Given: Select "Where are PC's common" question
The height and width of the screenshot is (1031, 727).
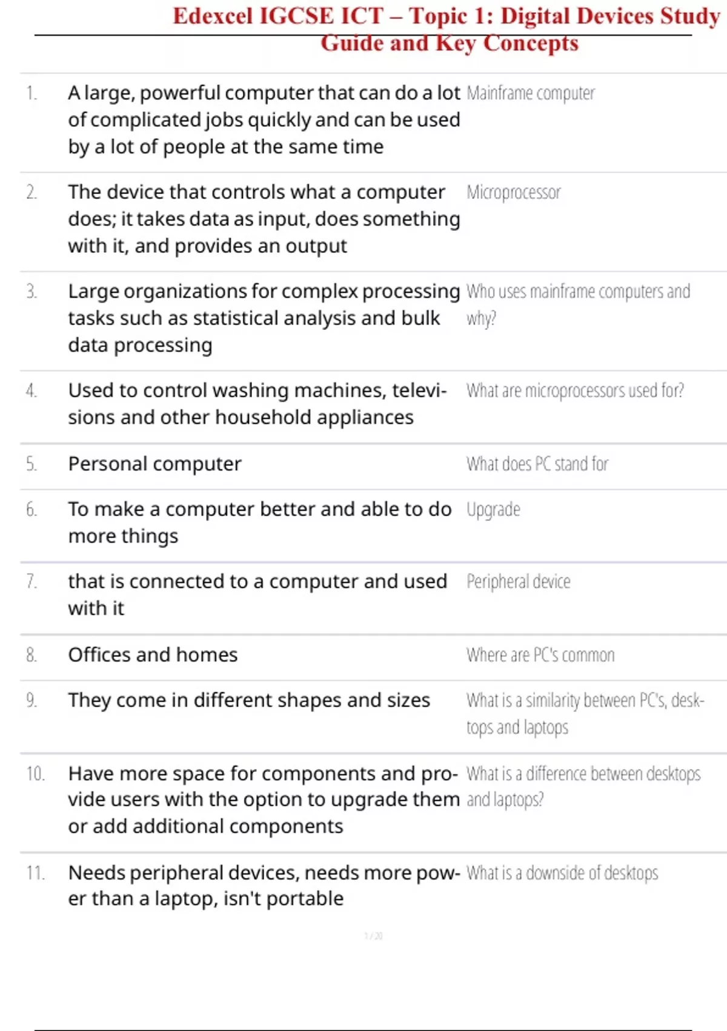Looking at the screenshot, I should tap(540, 656).
